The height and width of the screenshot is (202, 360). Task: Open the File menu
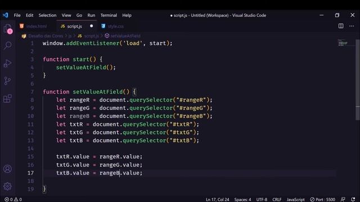(x=17, y=15)
